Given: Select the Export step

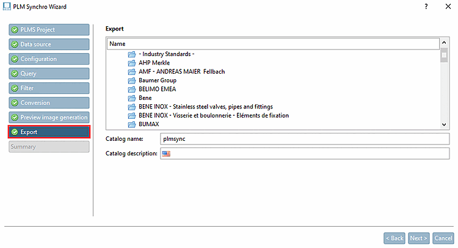Looking at the screenshot, I should click(x=49, y=132).
